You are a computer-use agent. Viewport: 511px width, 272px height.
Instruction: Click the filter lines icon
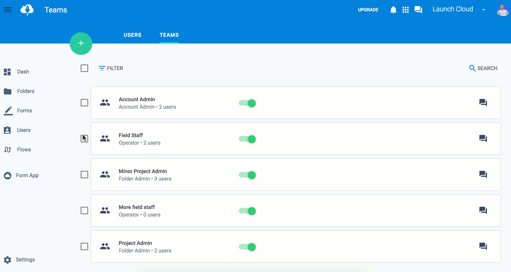[102, 68]
